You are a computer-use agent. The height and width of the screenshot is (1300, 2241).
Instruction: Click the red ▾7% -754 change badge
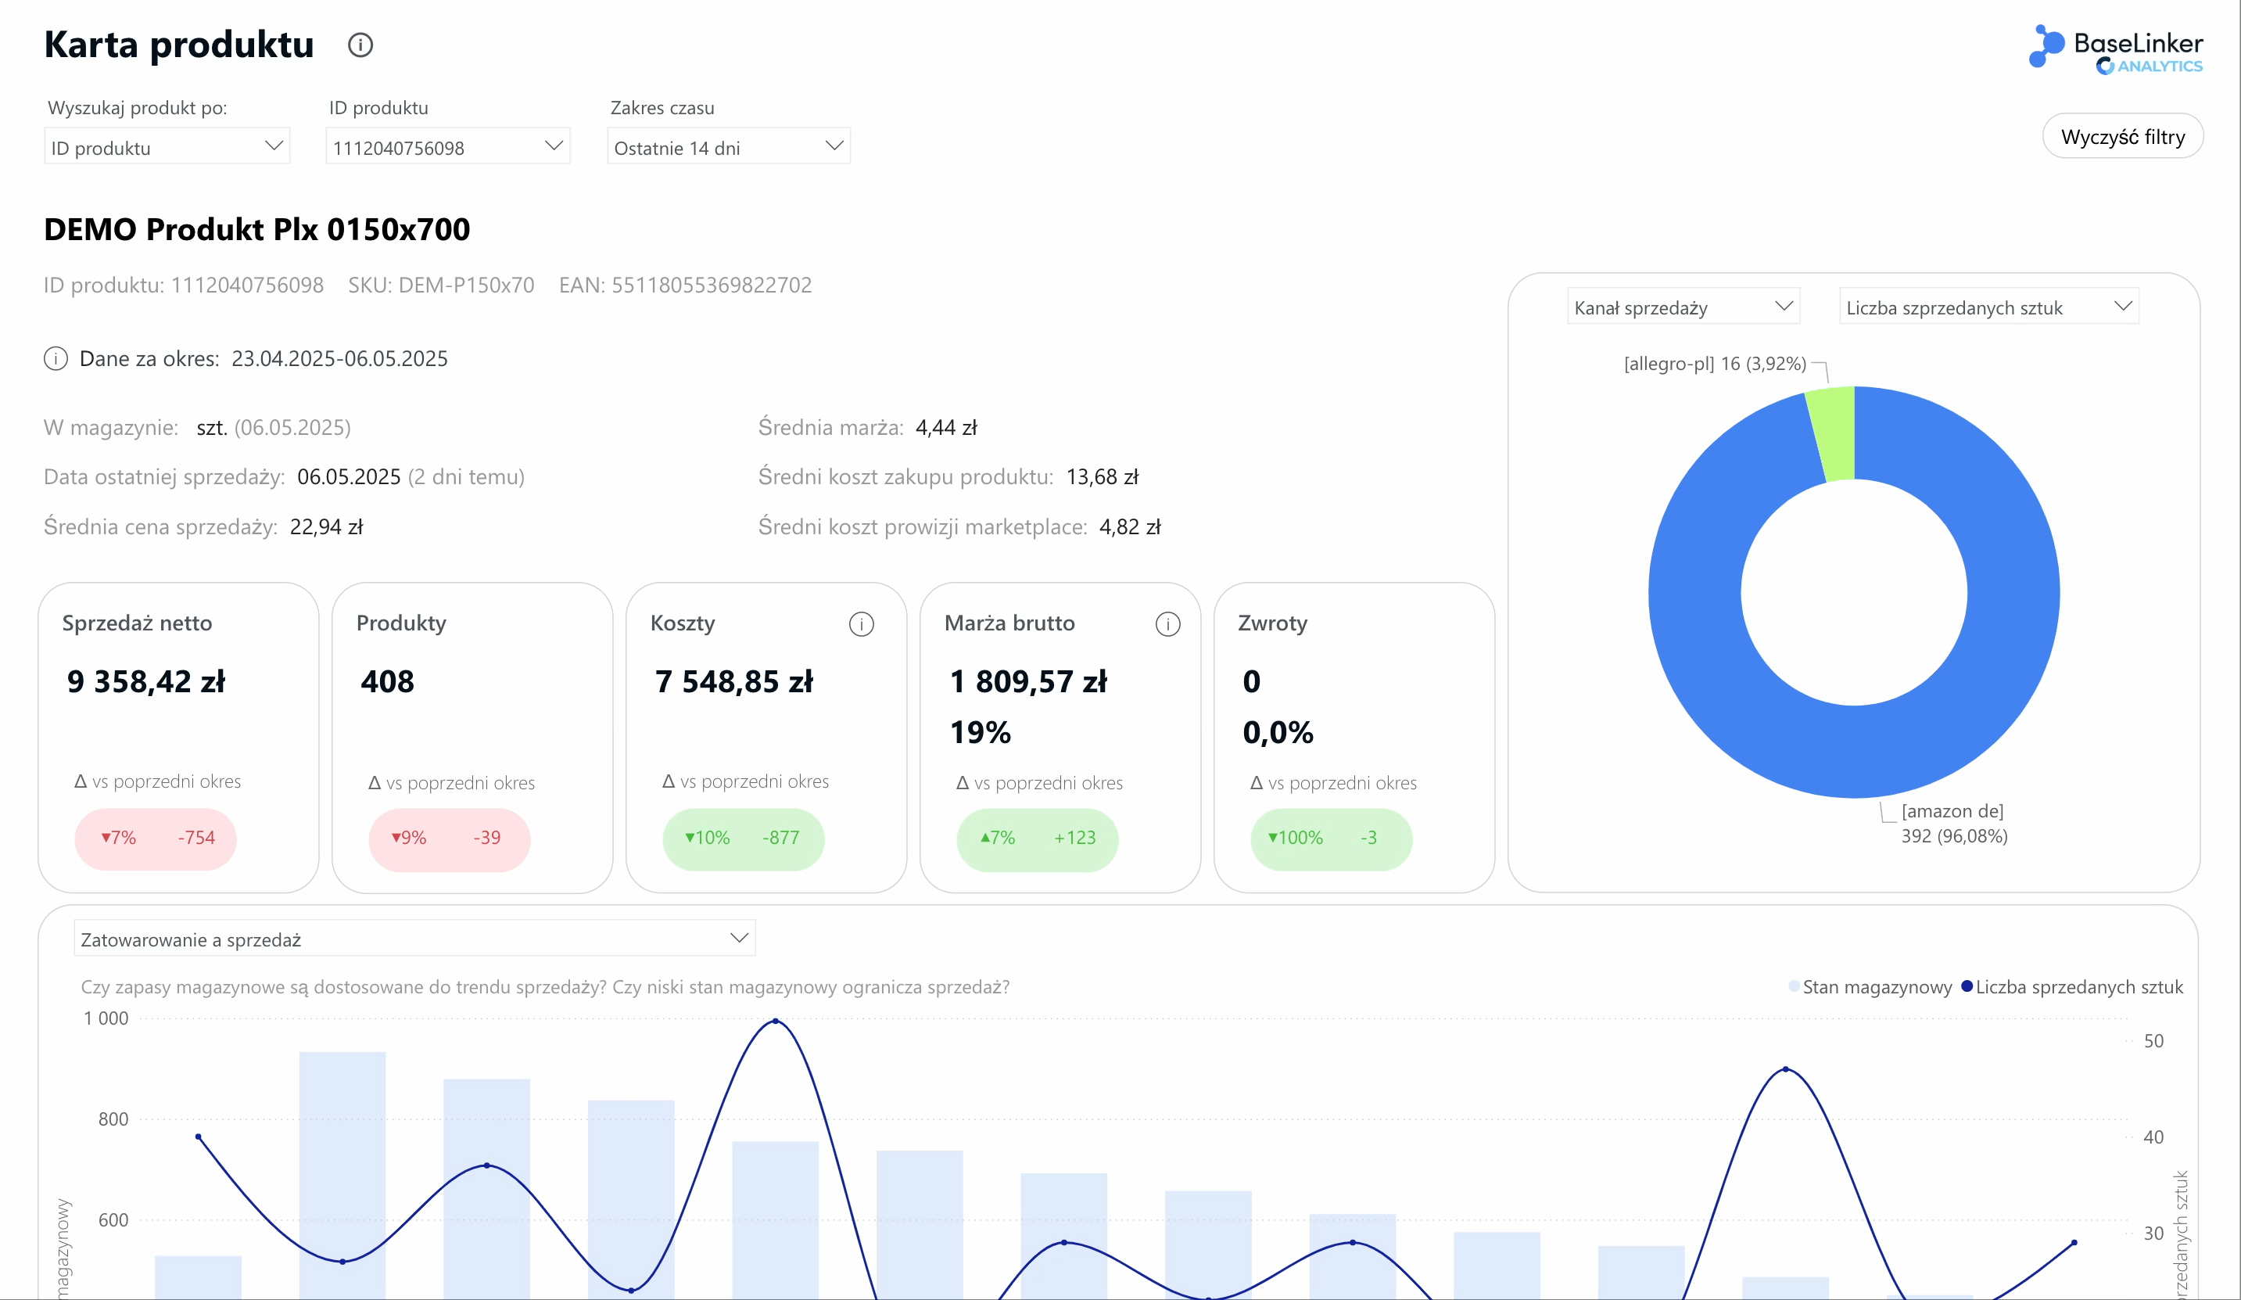tap(156, 839)
